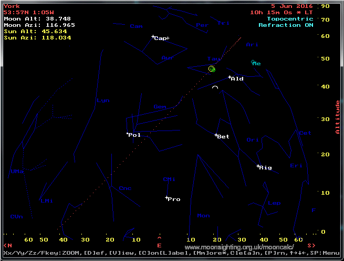The image size is (344, 261).
Task: Click the Gem constellation label
Action: [159, 107]
